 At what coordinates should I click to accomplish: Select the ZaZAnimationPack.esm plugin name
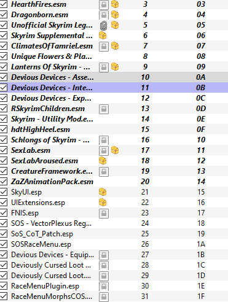[x=52, y=182]
